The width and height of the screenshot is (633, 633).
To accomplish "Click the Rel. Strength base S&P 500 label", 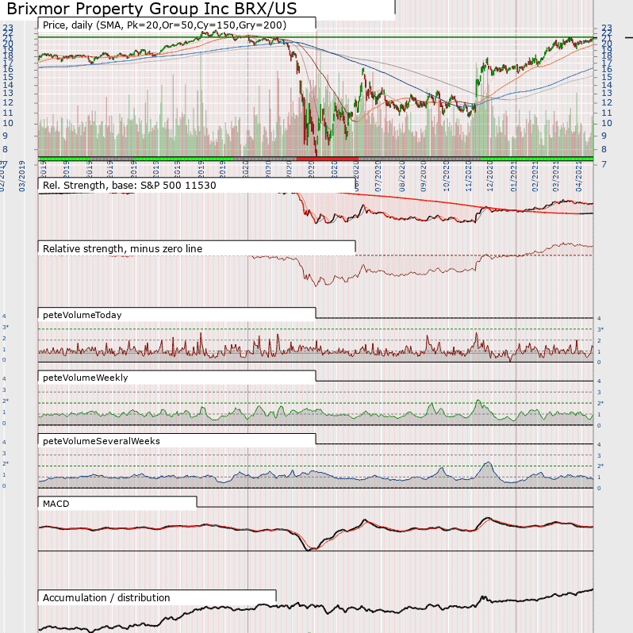I will coord(129,186).
